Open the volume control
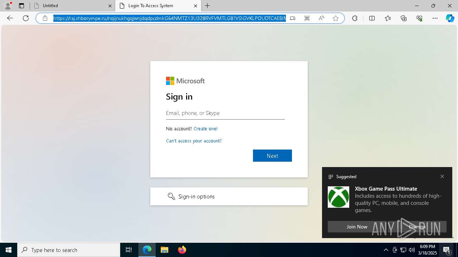458x257 pixels. (412, 250)
